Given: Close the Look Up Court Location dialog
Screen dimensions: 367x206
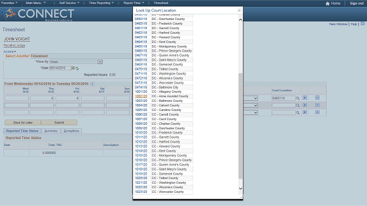Looking at the screenshot, I should 239,10.
